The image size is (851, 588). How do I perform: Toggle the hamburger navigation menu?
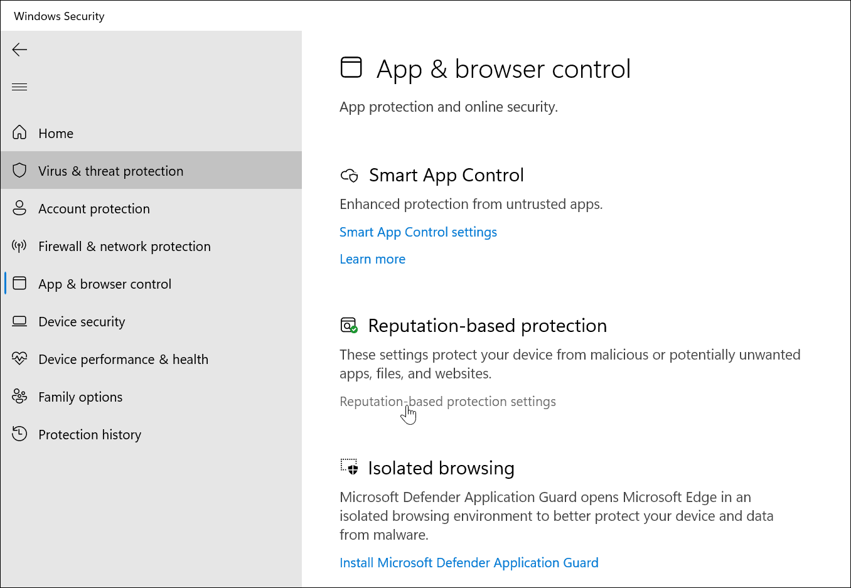[19, 87]
